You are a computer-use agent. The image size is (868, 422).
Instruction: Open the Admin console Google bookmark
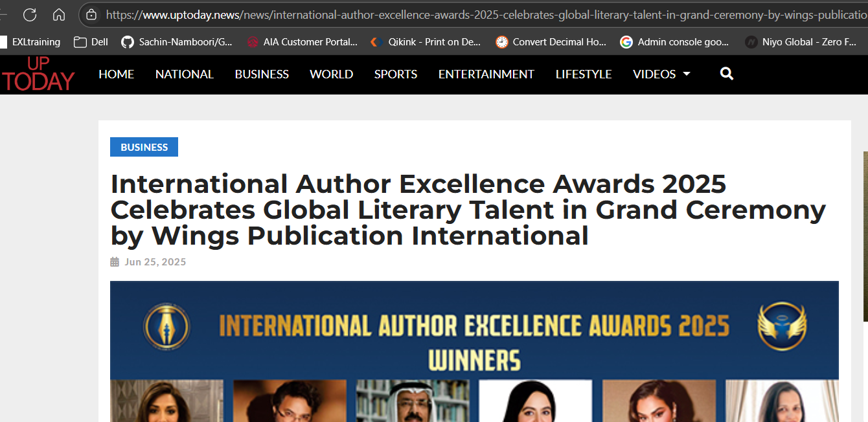[x=674, y=42]
